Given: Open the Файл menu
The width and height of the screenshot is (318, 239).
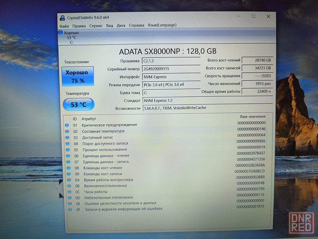Looking at the screenshot, I should pos(64,26).
